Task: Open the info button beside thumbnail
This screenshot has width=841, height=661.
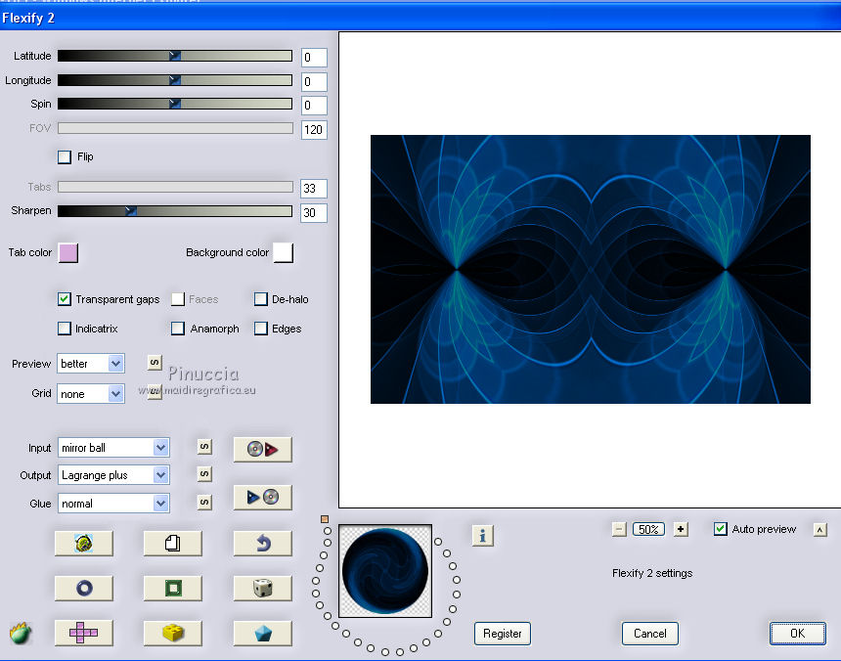Action: (x=482, y=535)
